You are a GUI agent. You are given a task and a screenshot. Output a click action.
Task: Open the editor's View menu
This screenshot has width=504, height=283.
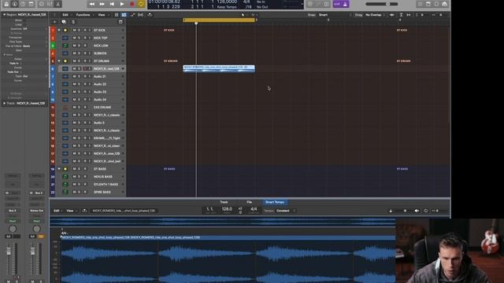click(x=70, y=211)
